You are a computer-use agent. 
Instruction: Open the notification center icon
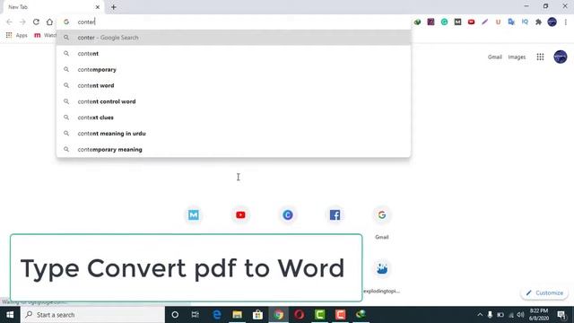tap(561, 315)
